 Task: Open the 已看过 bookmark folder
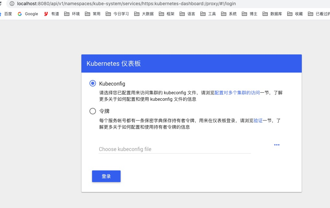click(x=319, y=14)
